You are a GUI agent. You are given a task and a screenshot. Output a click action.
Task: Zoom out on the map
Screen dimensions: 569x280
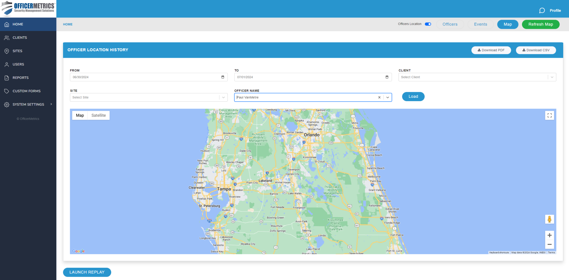549,244
